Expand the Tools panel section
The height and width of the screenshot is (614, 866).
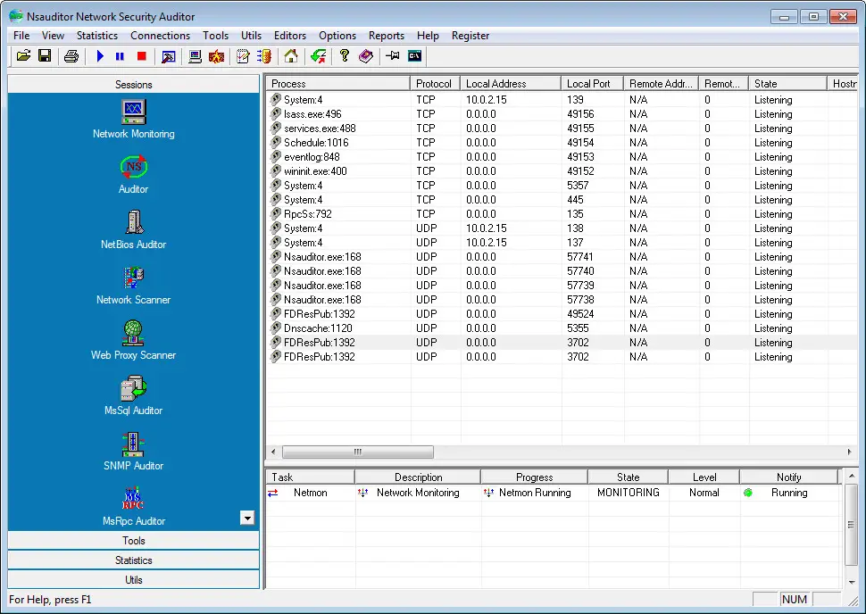(x=134, y=541)
